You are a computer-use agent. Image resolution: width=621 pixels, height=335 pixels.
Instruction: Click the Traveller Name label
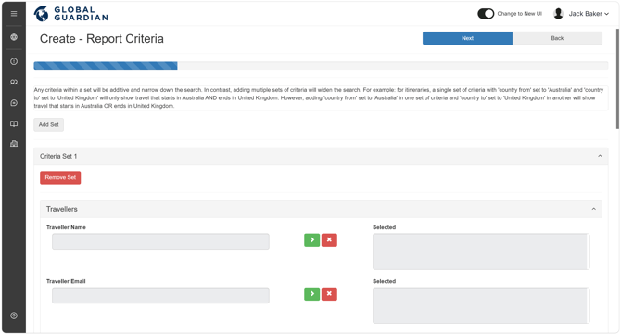tap(66, 227)
